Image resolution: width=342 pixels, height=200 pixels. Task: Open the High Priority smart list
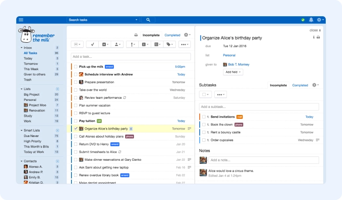tap(33, 141)
